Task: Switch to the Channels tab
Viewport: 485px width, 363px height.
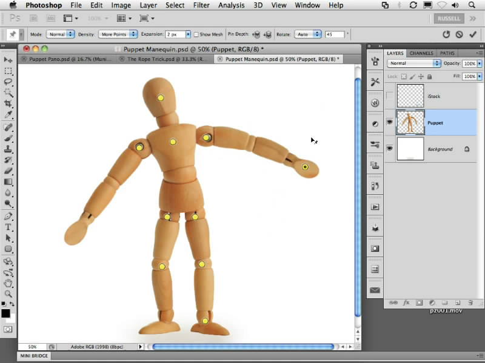Action: pyautogui.click(x=421, y=53)
